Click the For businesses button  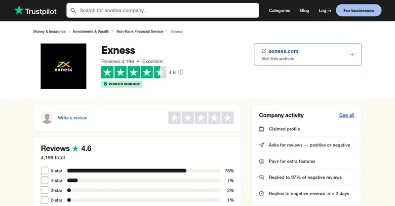[x=358, y=10]
